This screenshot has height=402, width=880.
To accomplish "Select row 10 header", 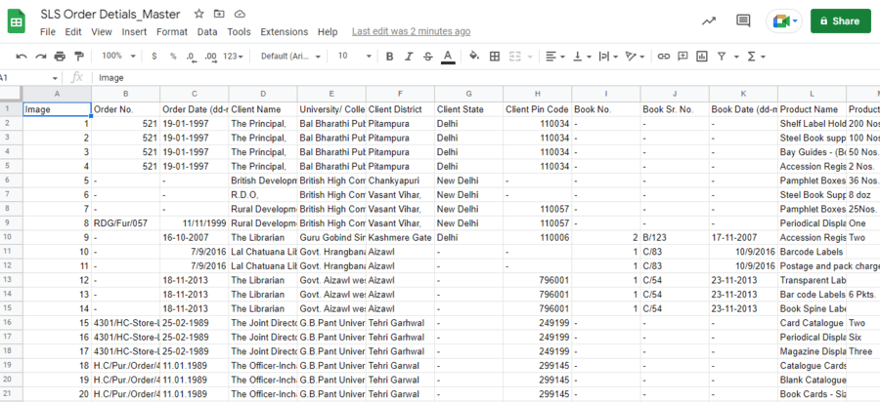I will pos(11,237).
